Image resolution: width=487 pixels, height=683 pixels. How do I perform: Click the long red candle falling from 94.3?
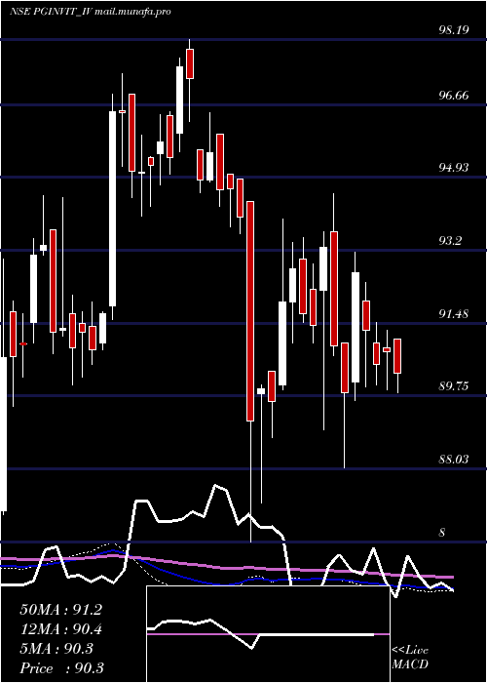(250, 311)
